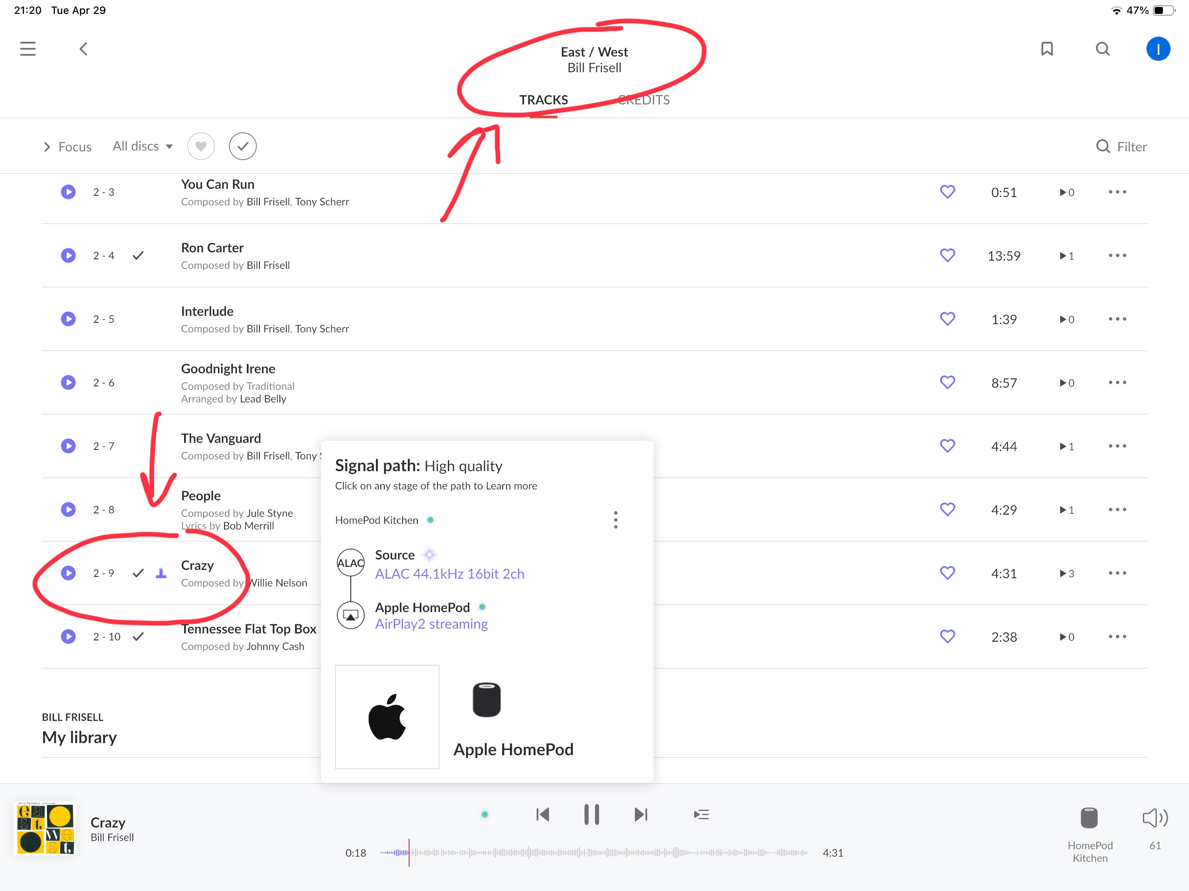Screen dimensions: 1189x891
Task: Favorite the Goodnight Irene track
Action: click(947, 382)
